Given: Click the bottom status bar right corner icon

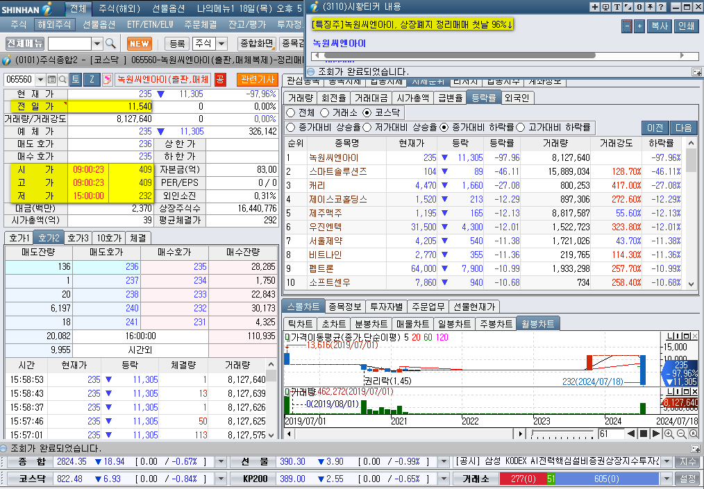Looking at the screenshot, I should coord(696,448).
